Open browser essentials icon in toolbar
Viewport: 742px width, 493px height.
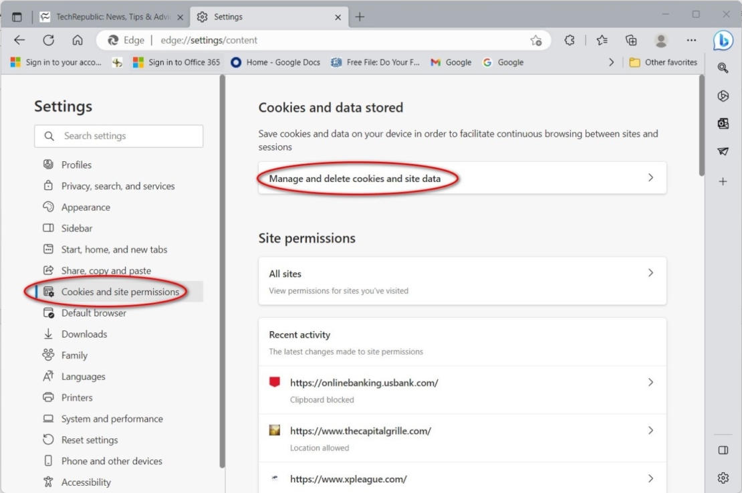[x=570, y=40]
